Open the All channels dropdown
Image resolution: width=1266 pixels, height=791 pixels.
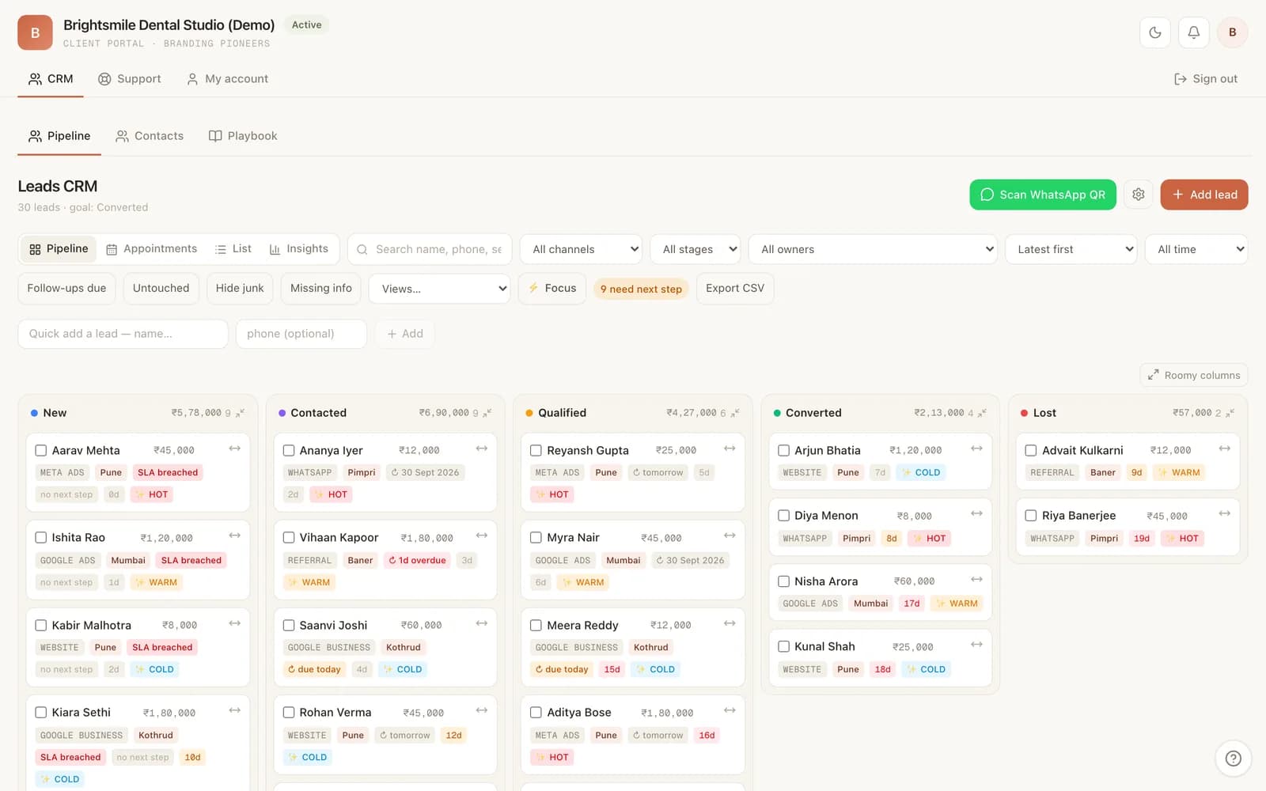581,249
